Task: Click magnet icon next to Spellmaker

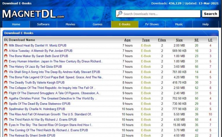Action: (5, 109)
